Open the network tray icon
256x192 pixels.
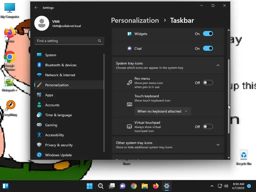220,186
